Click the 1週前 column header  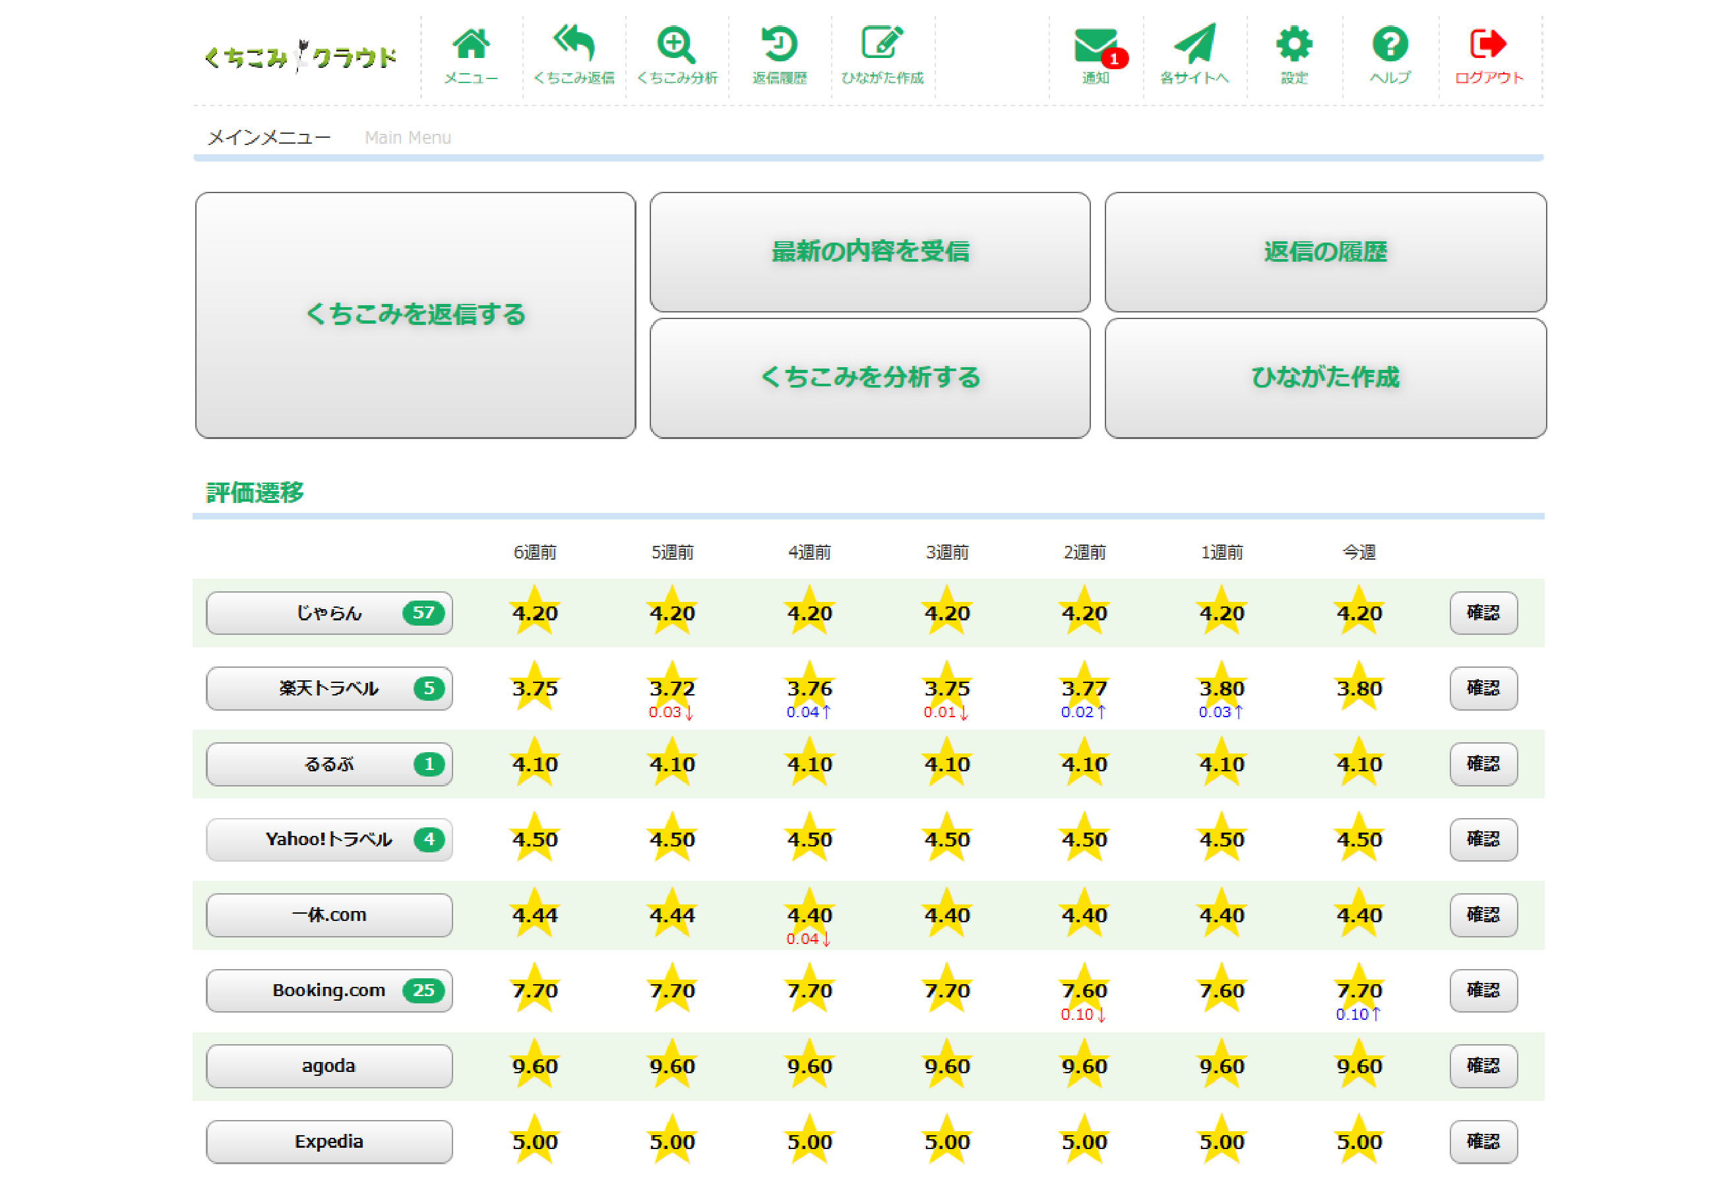(1222, 552)
